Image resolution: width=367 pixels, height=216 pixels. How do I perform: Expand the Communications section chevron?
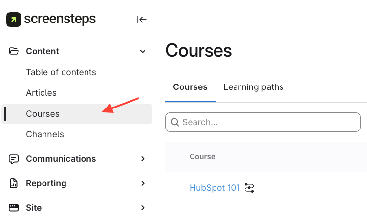pos(143,159)
